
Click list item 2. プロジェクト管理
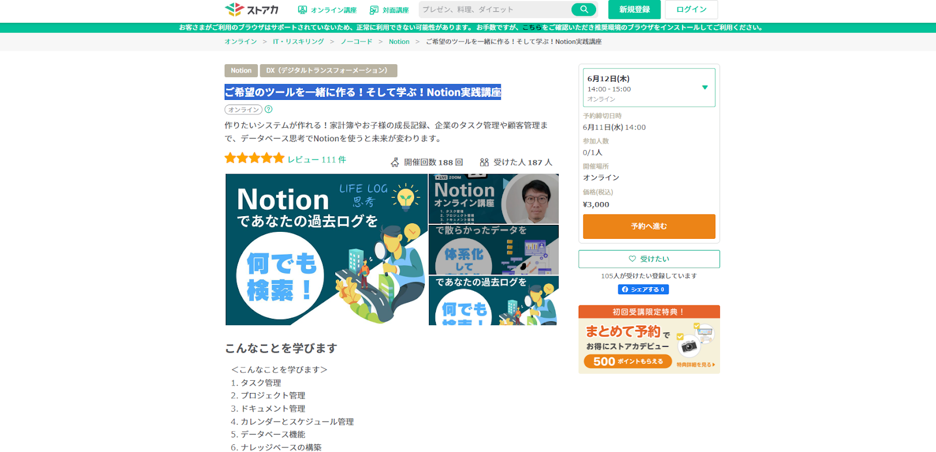pyautogui.click(x=268, y=395)
